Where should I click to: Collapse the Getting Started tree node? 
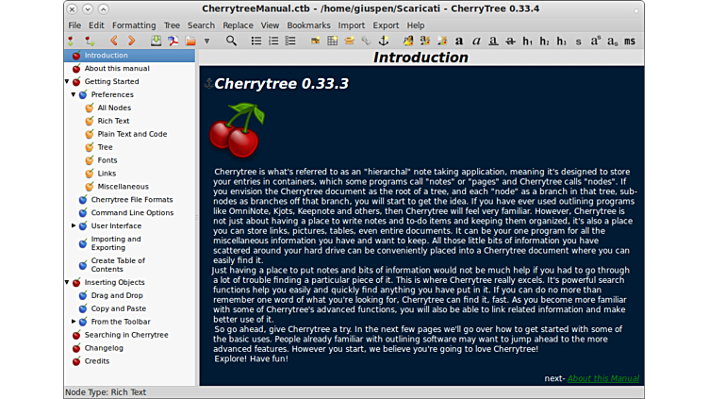(66, 82)
